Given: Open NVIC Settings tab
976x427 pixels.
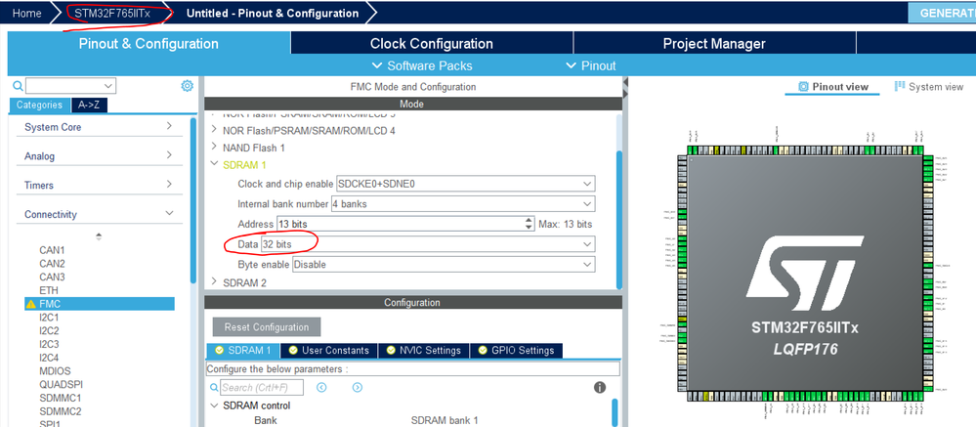Looking at the screenshot, I should point(423,350).
